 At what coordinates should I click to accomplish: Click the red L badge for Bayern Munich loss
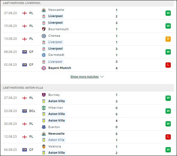pyautogui.click(x=168, y=65)
